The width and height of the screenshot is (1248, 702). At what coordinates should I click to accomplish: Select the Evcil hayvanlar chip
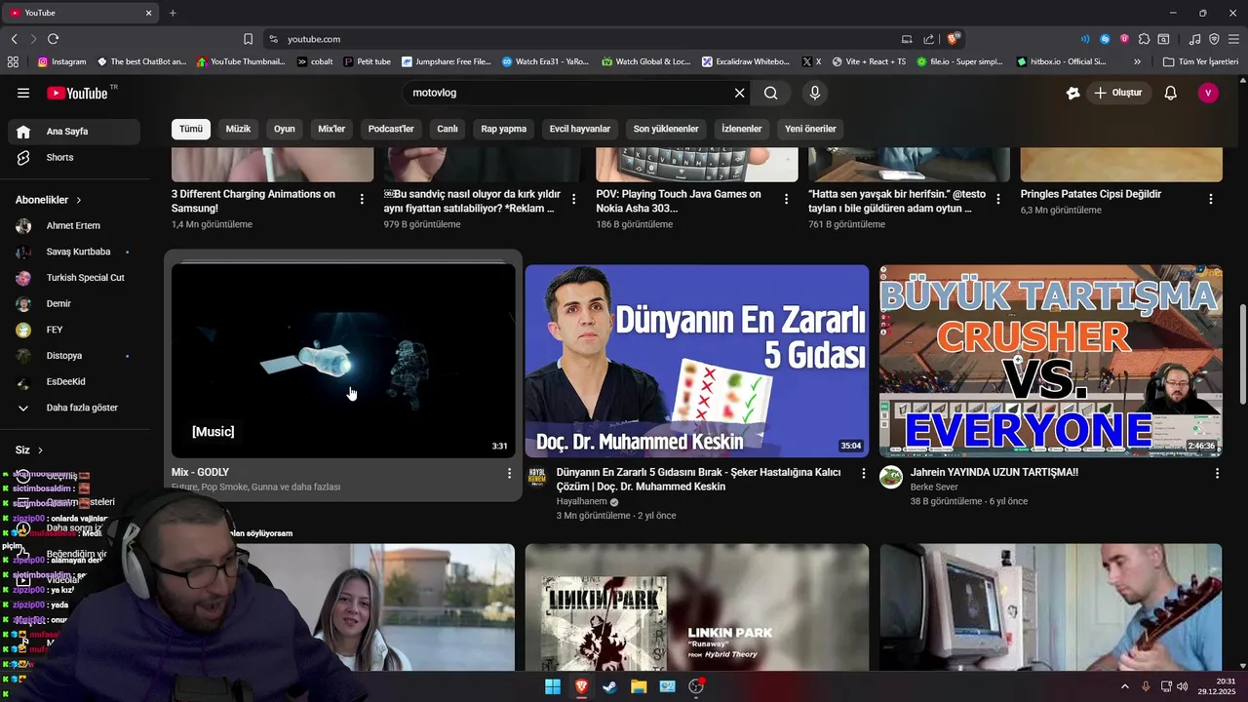pos(580,129)
